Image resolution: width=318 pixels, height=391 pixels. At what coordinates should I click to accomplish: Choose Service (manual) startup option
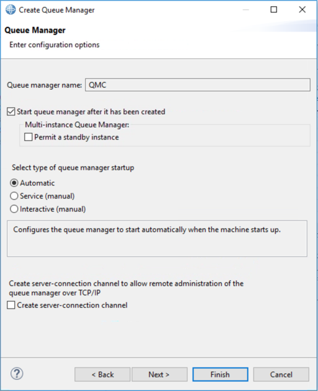[14, 196]
